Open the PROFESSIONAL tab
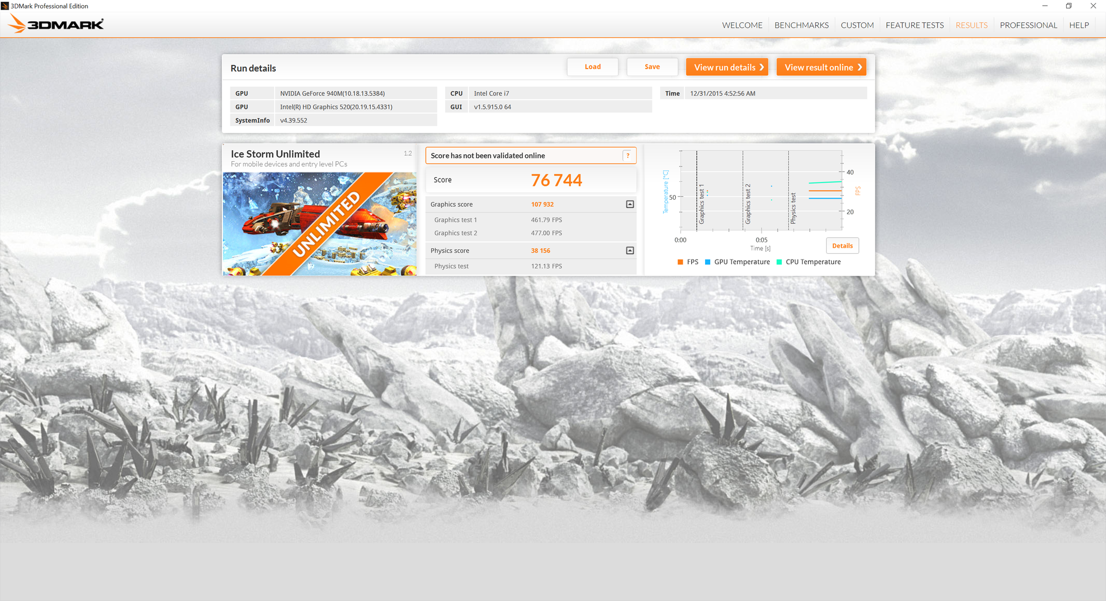The image size is (1106, 601). pos(1028,25)
